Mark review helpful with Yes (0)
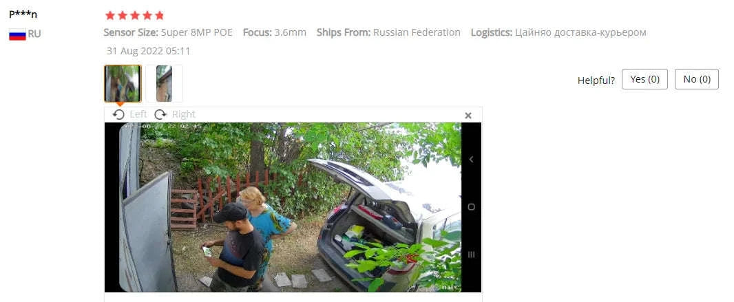The image size is (734, 302). pos(644,80)
